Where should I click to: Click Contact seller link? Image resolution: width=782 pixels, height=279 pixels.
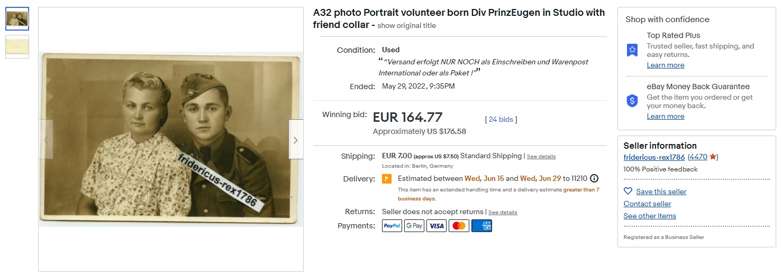tap(647, 204)
